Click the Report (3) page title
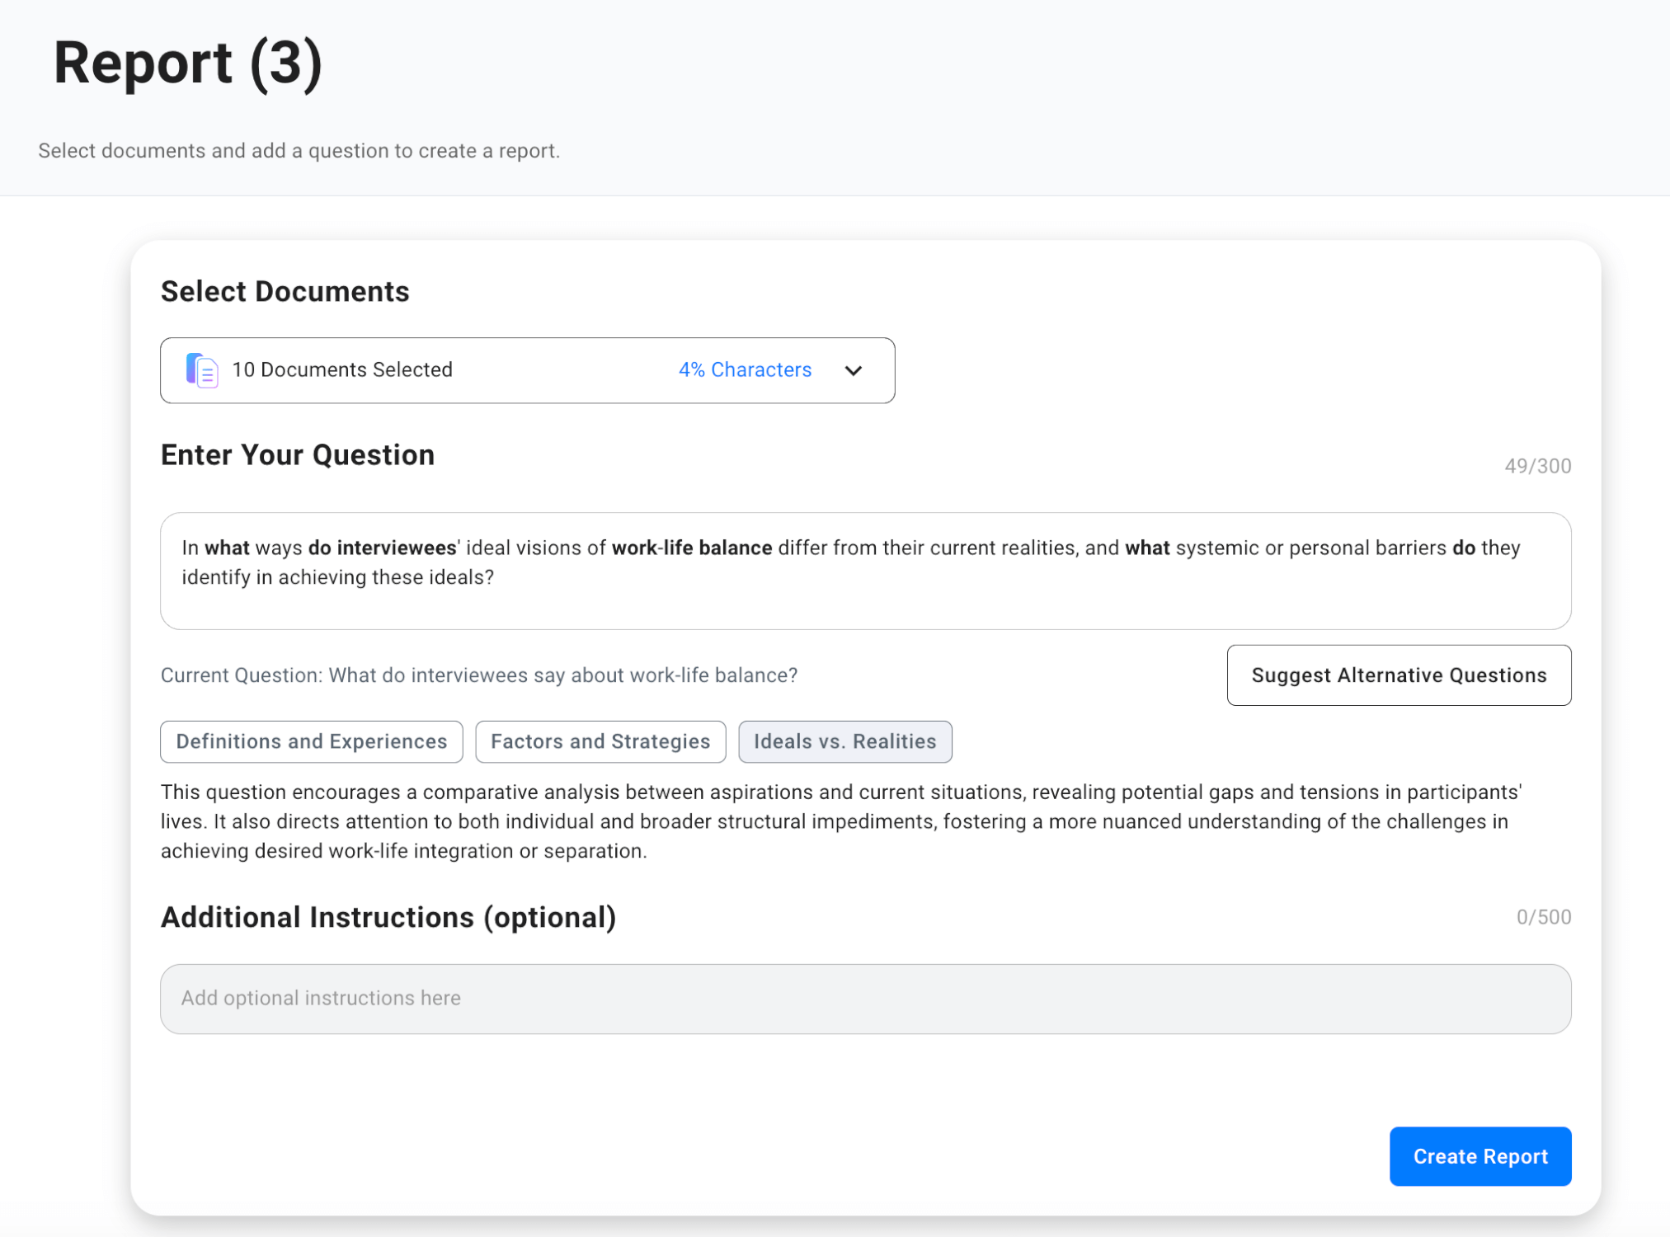The width and height of the screenshot is (1670, 1237). 188,63
